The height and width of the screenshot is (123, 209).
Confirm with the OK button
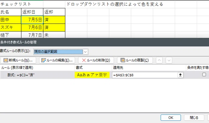(171, 118)
